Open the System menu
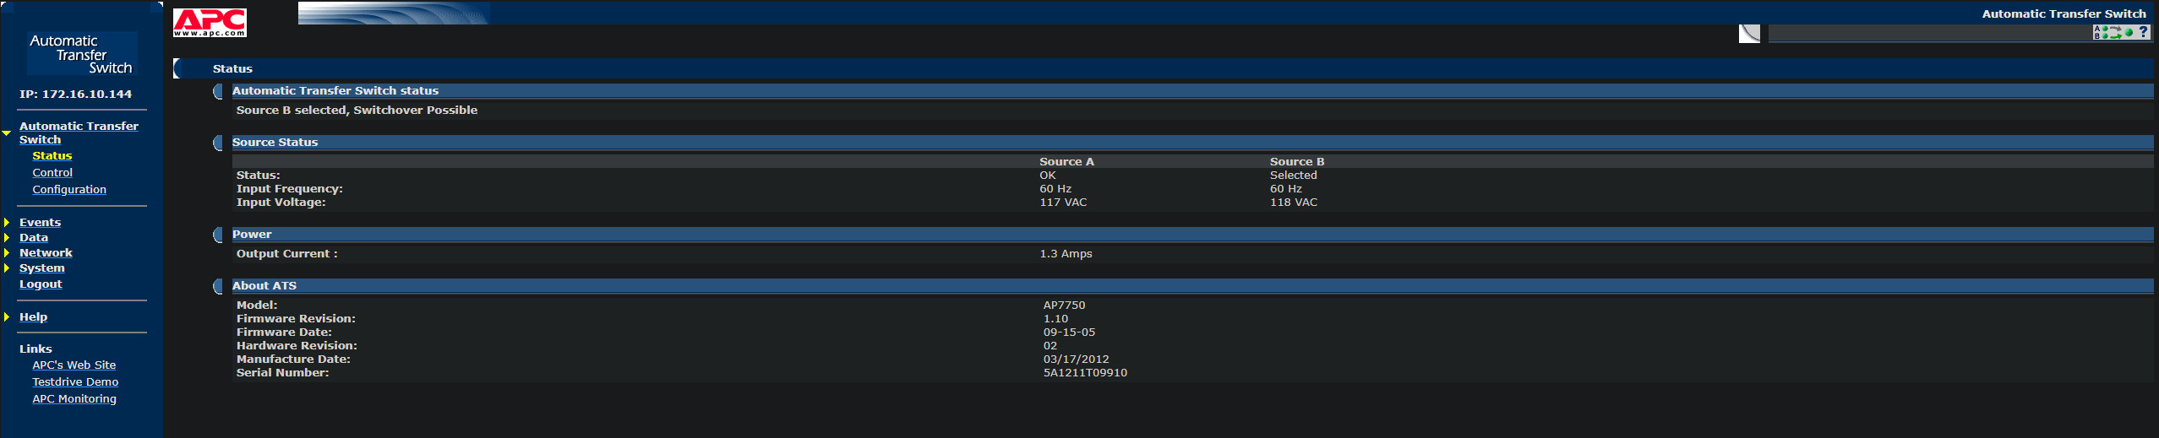Image resolution: width=2159 pixels, height=438 pixels. [x=42, y=268]
